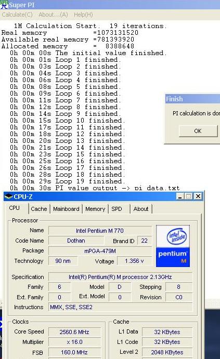Click the Technology value 90 nm
220x359 pixels.
point(63,261)
